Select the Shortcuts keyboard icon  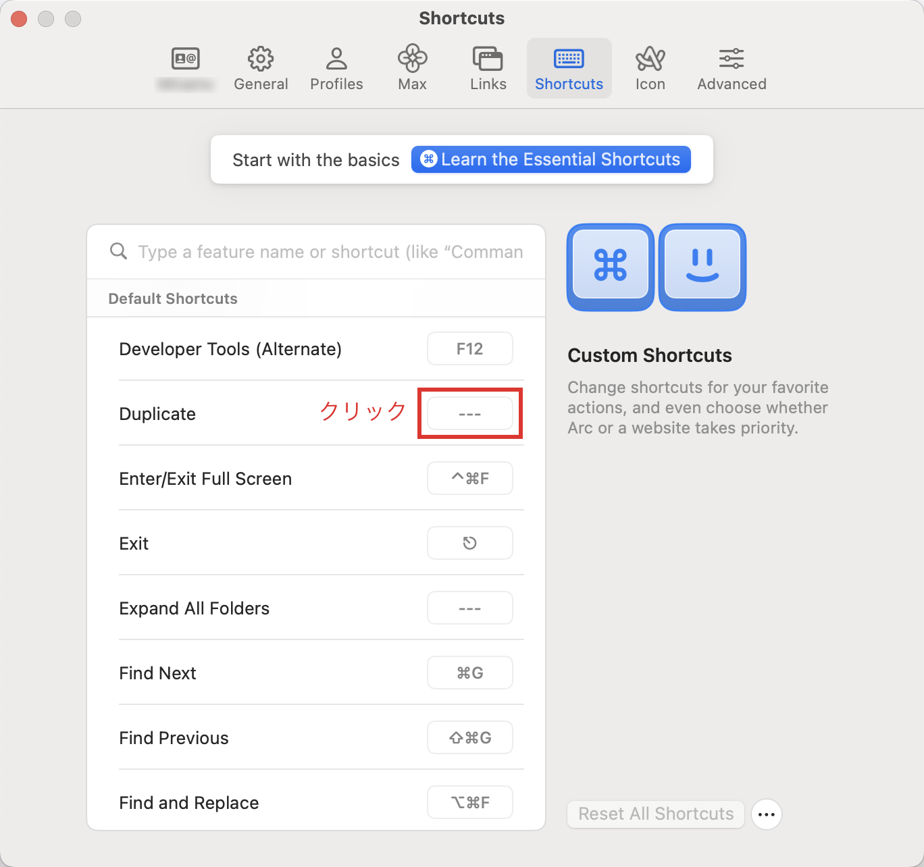click(x=569, y=59)
